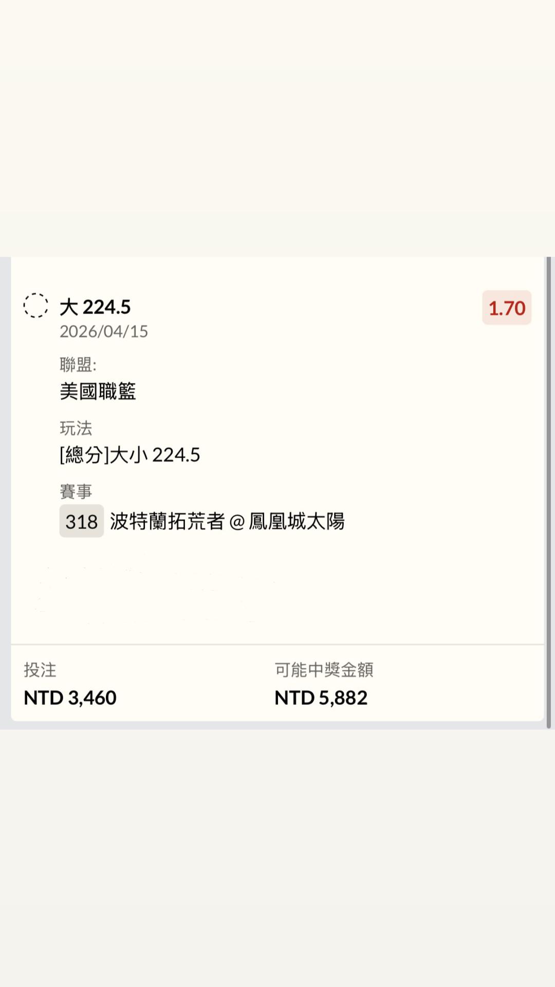Tap the 投注 stake label
Viewport: 555px width, 987px height.
pos(40,670)
